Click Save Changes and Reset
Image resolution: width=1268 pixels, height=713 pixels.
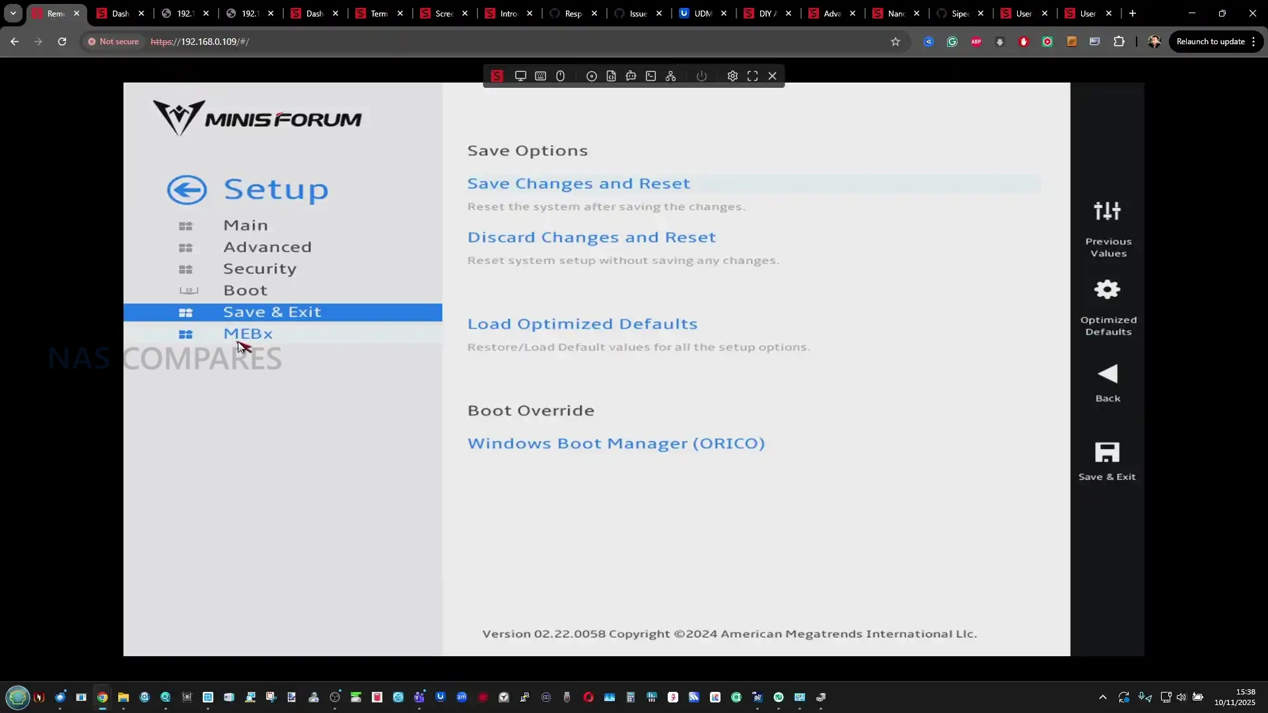pyautogui.click(x=579, y=184)
